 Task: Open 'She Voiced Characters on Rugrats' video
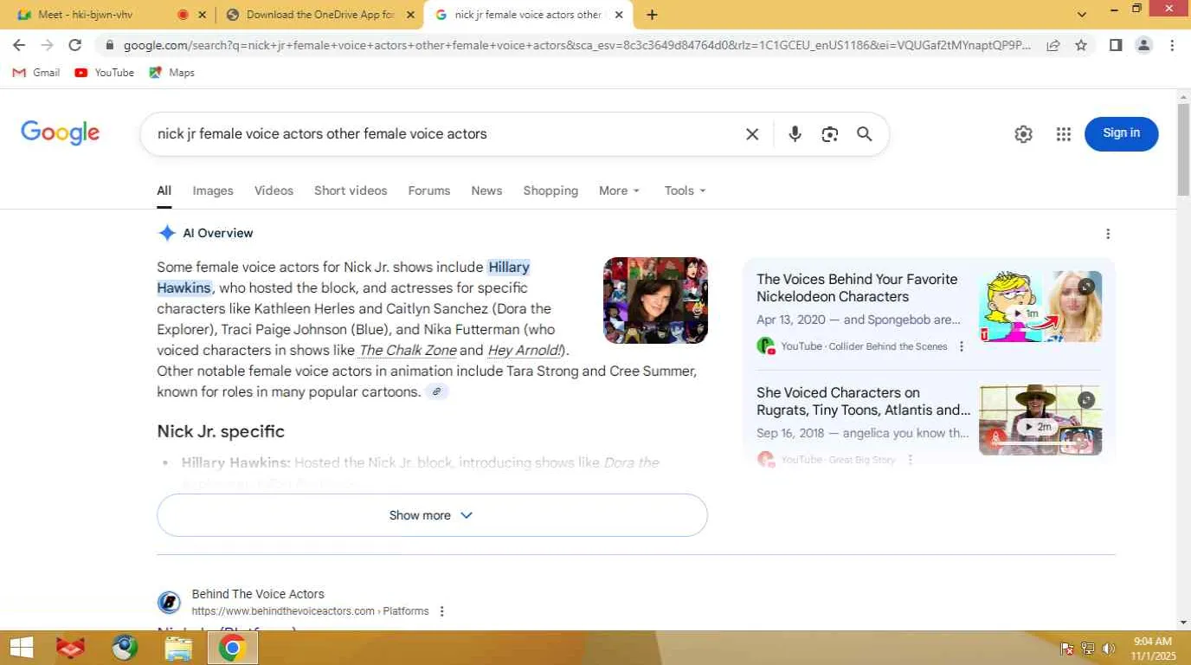point(863,402)
